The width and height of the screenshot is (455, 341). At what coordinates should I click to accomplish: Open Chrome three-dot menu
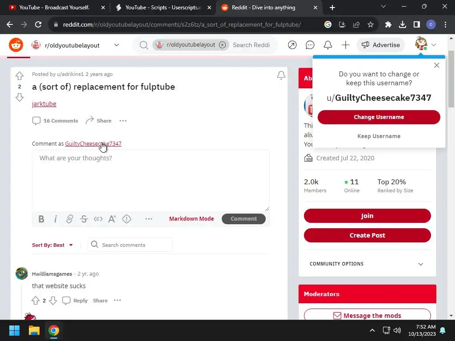pos(445,25)
